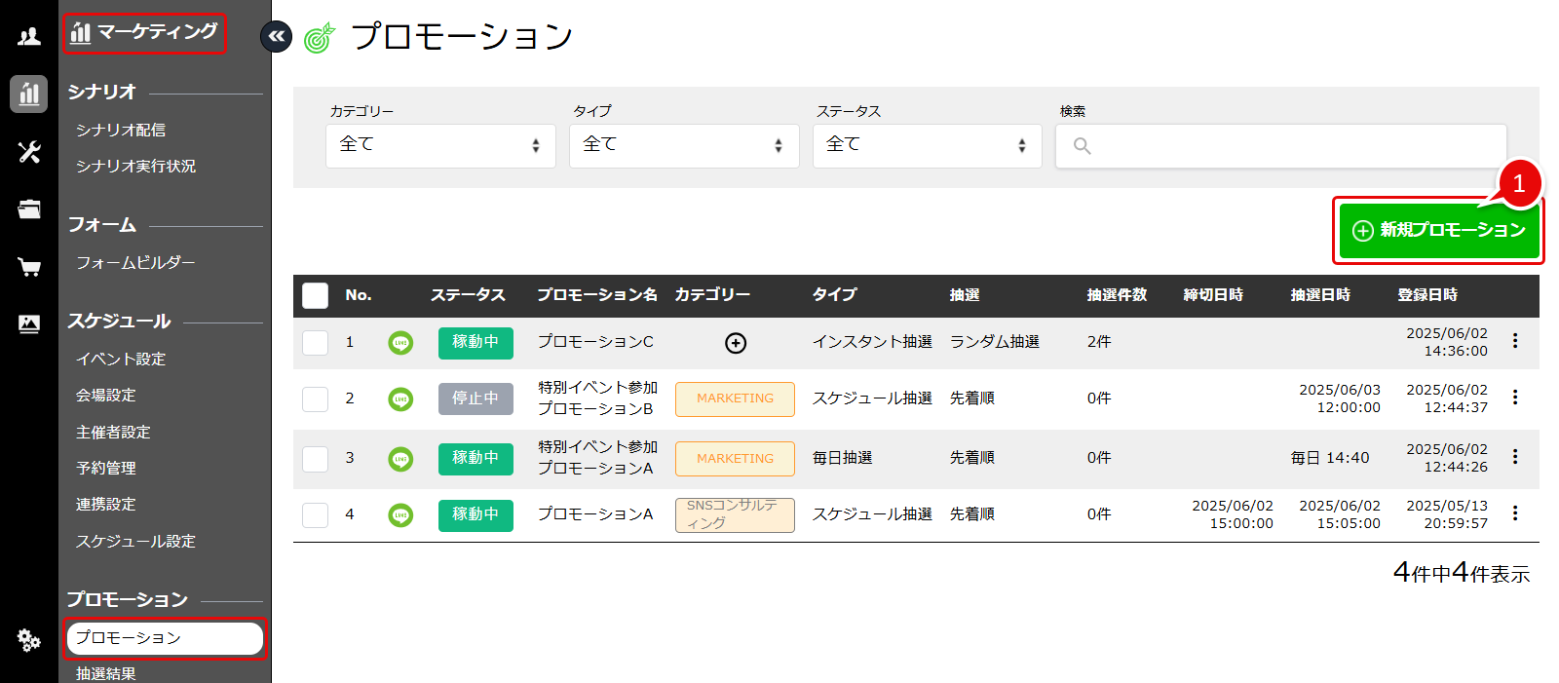Open the shopping cart icon in rail
This screenshot has height=683, width=1559.
pos(29,267)
